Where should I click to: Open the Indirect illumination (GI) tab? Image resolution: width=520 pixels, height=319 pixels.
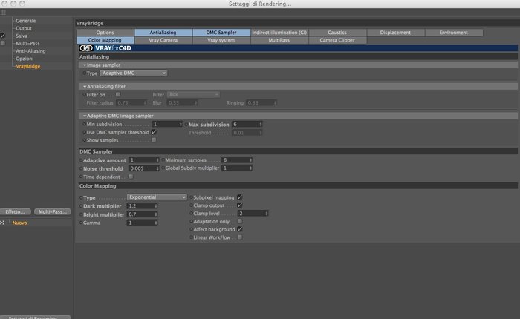pos(279,33)
